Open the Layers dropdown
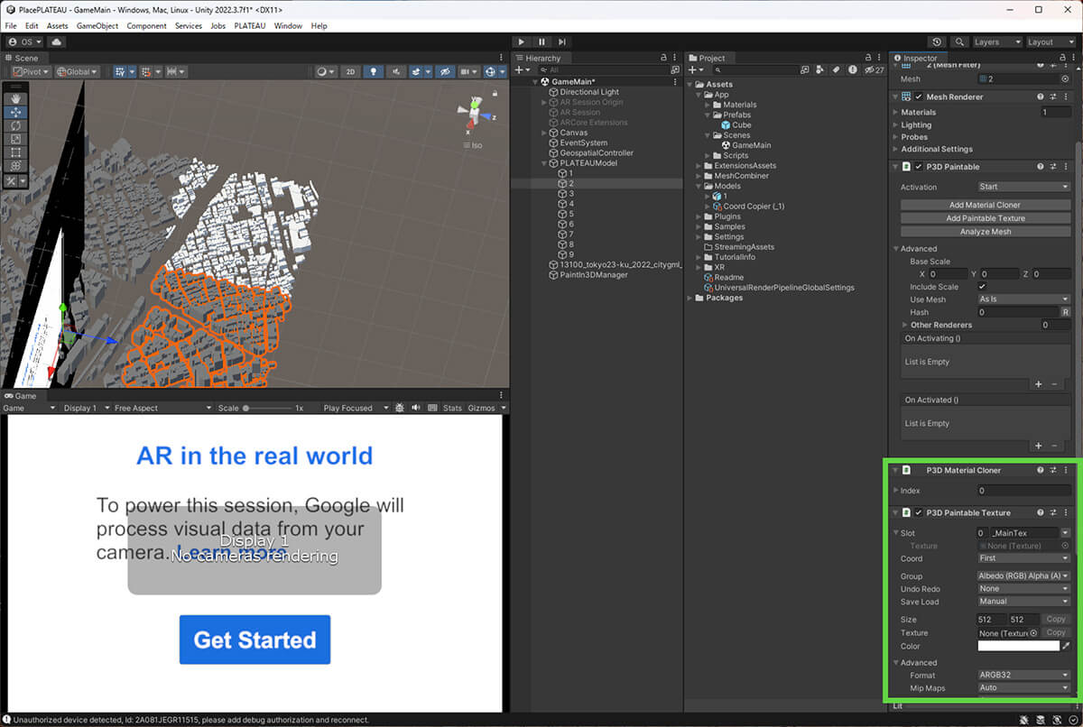 click(997, 41)
